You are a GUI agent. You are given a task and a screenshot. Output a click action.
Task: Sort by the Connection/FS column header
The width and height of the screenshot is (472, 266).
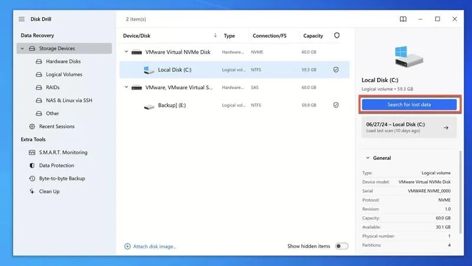[x=270, y=35]
